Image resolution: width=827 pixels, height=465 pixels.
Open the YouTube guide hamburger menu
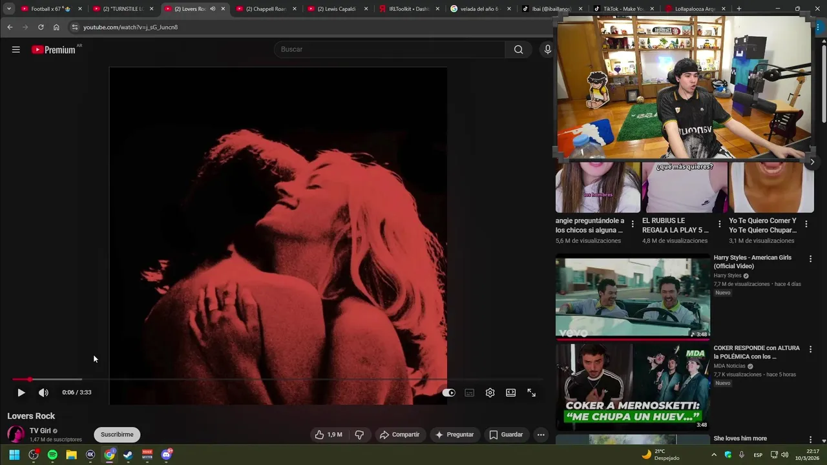pyautogui.click(x=16, y=50)
